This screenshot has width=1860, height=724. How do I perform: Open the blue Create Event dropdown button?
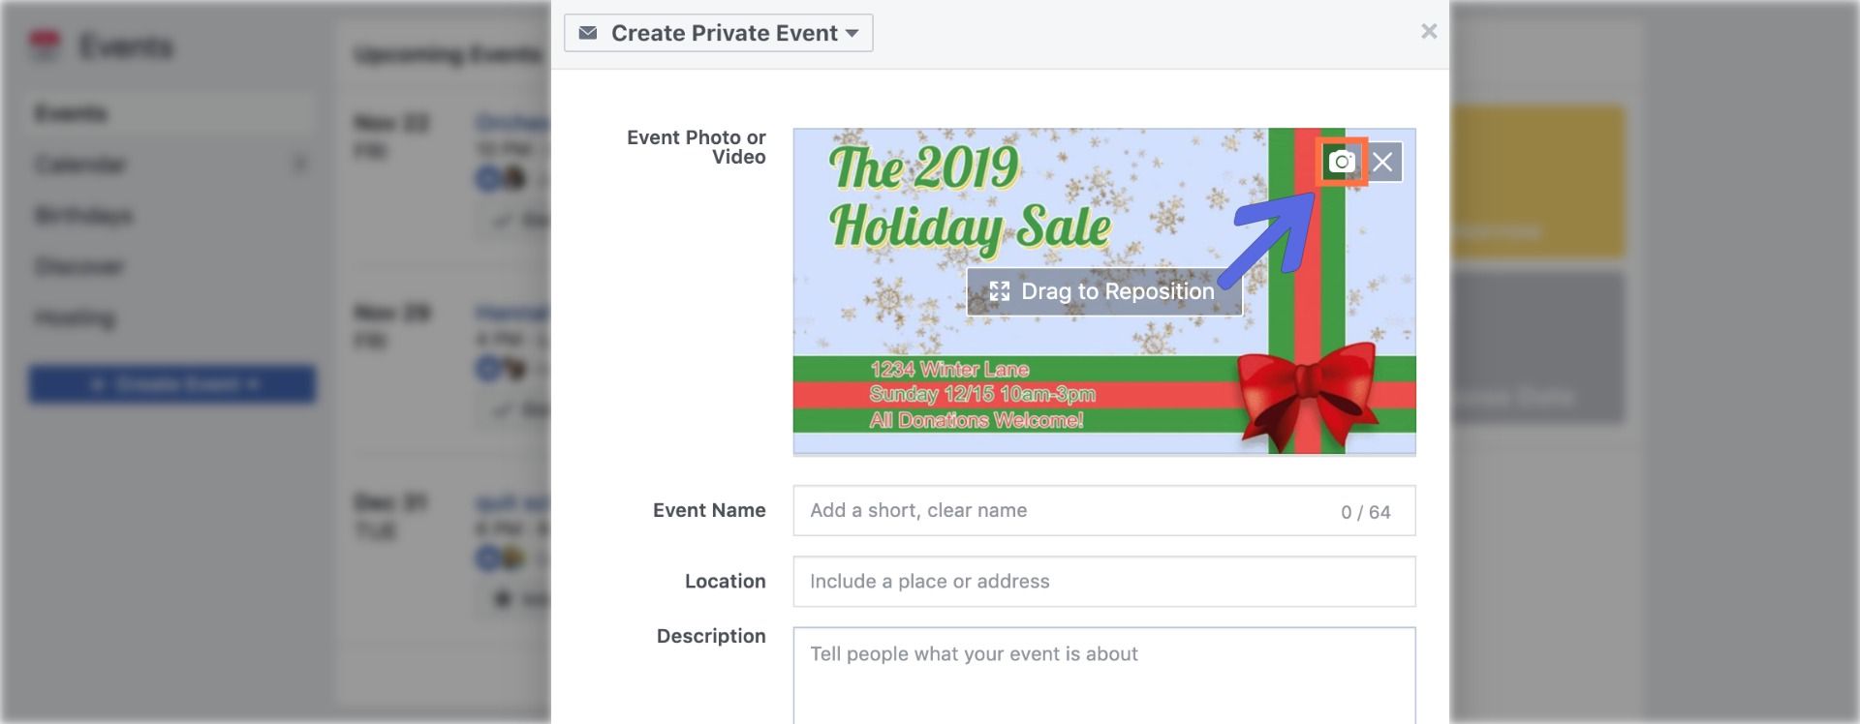[172, 384]
